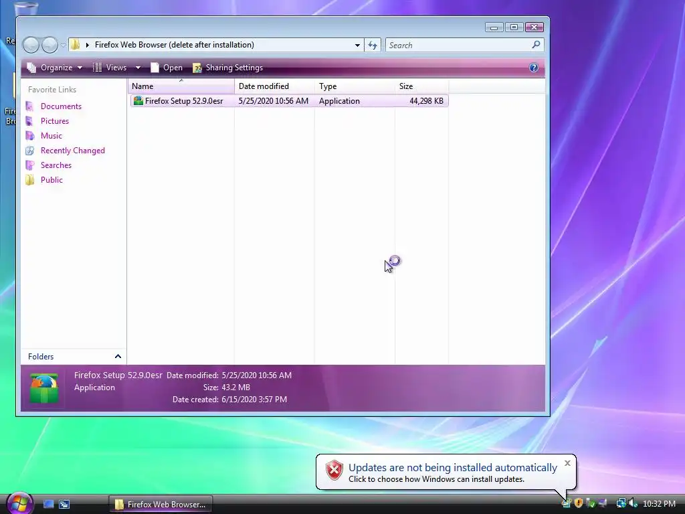
Task: Click the Pictures folder icon
Action: point(29,121)
